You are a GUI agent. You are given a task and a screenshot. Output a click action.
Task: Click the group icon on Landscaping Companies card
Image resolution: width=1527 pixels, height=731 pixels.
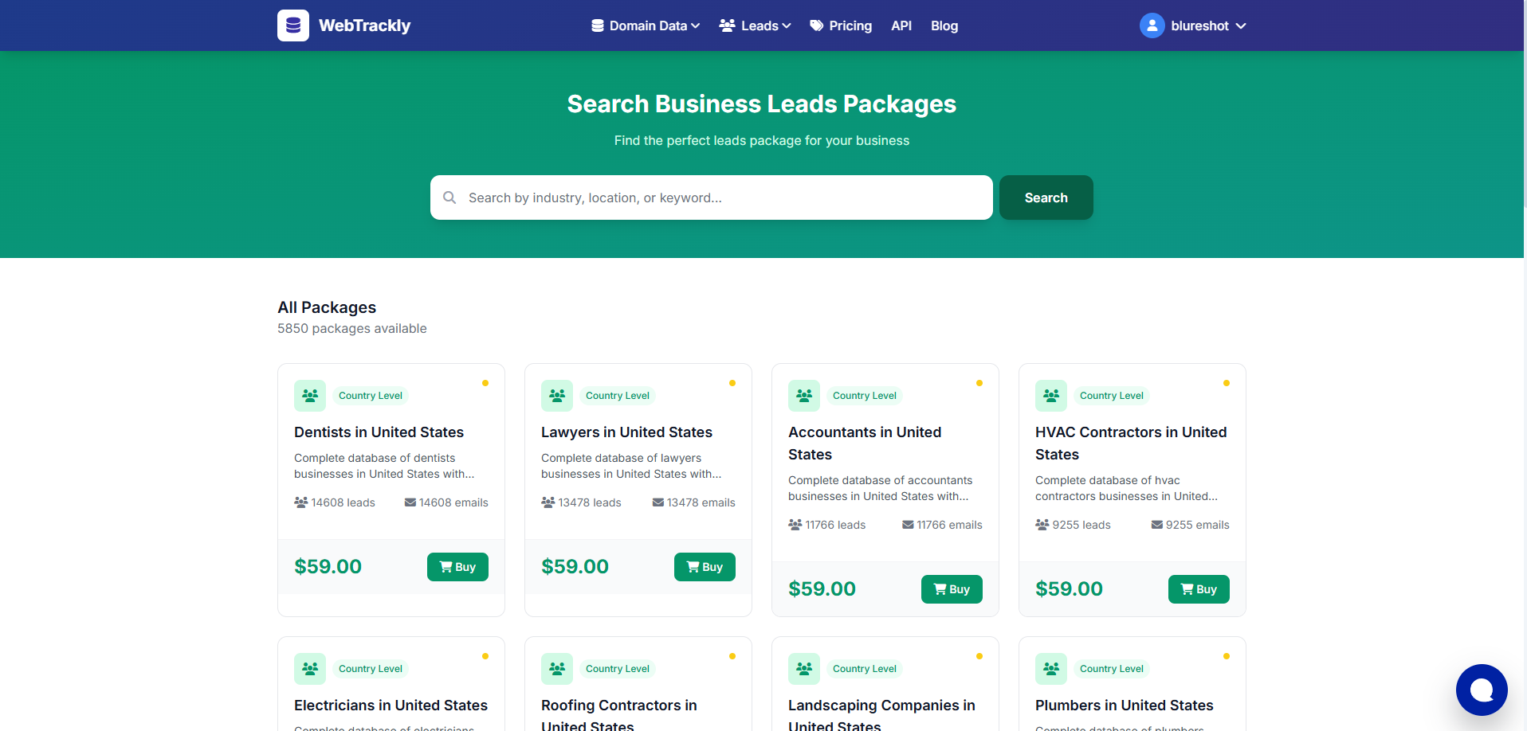pyautogui.click(x=804, y=669)
